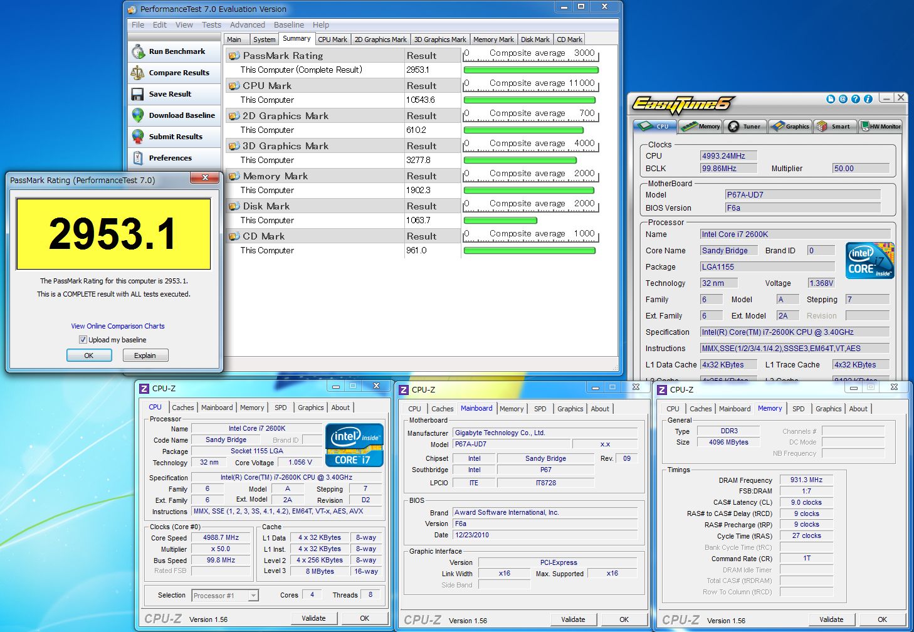This screenshot has width=914, height=632.
Task: Click the yellow 2953.1 rating display
Action: coord(113,234)
